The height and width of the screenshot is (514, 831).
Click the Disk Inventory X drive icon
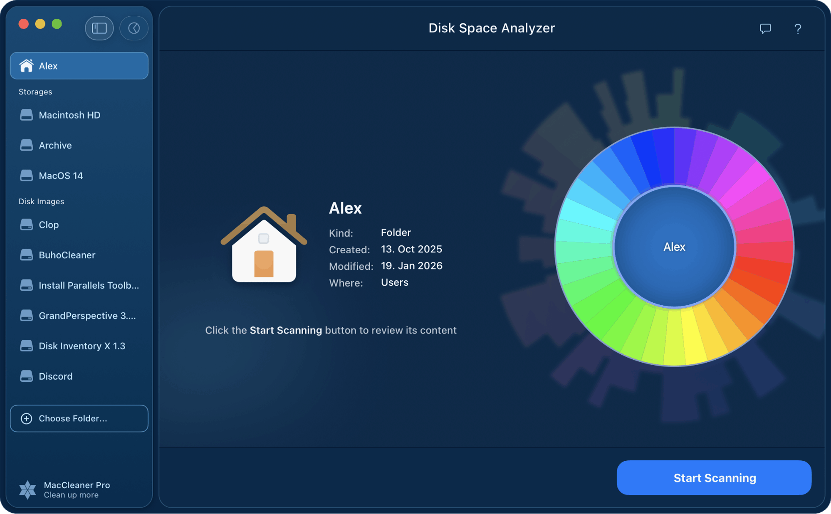coord(27,346)
